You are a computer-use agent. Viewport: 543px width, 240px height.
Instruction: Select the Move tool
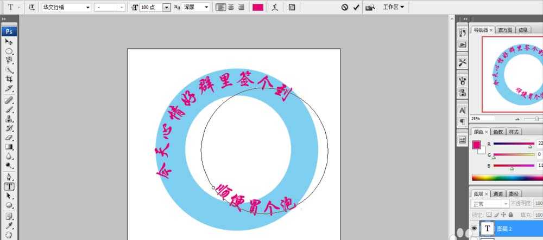tap(9, 42)
